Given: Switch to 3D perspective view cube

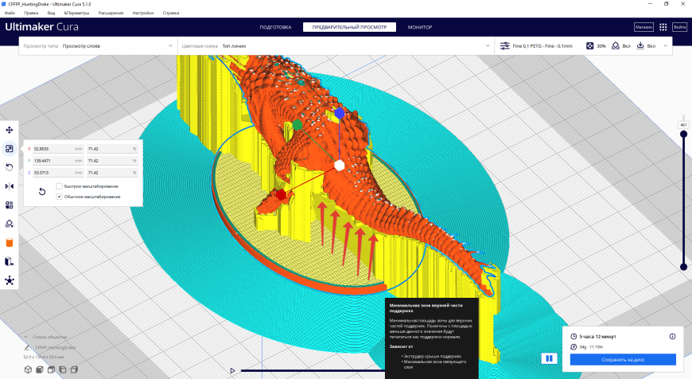Looking at the screenshot, I should click(x=29, y=369).
